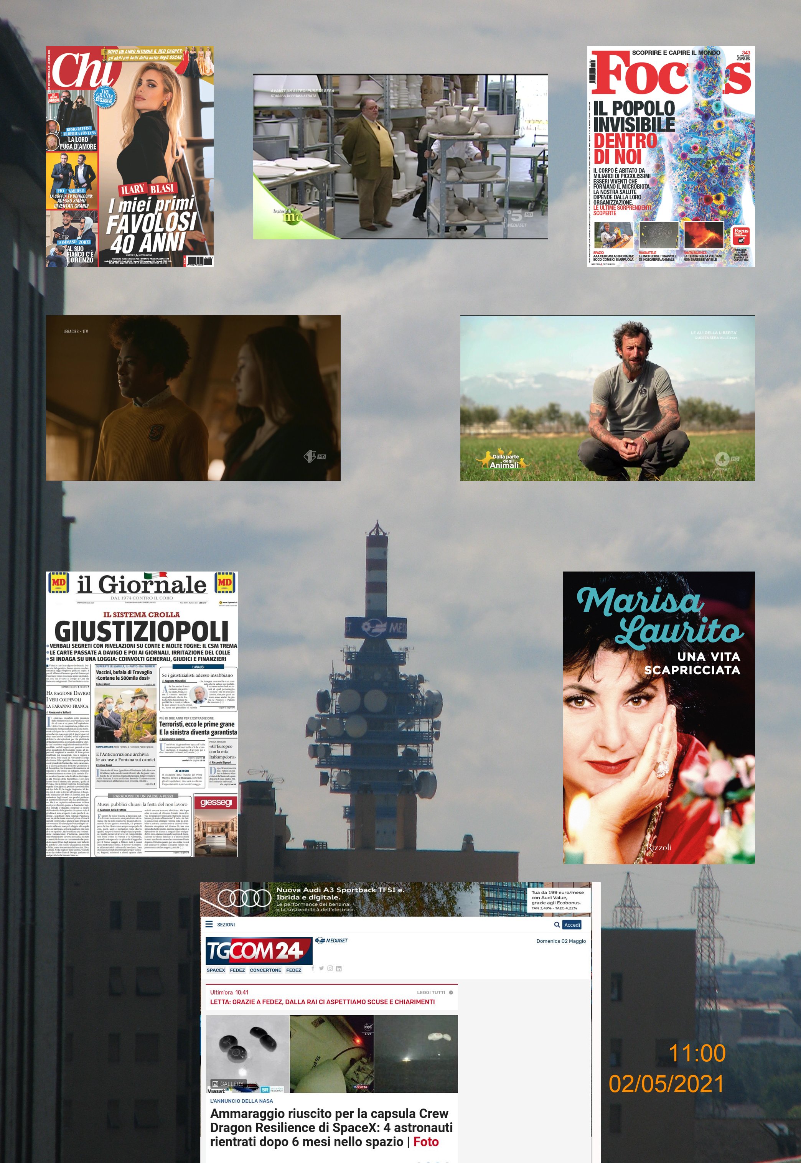Open the Instagram social icon
This screenshot has width=801, height=1163.
(x=330, y=968)
